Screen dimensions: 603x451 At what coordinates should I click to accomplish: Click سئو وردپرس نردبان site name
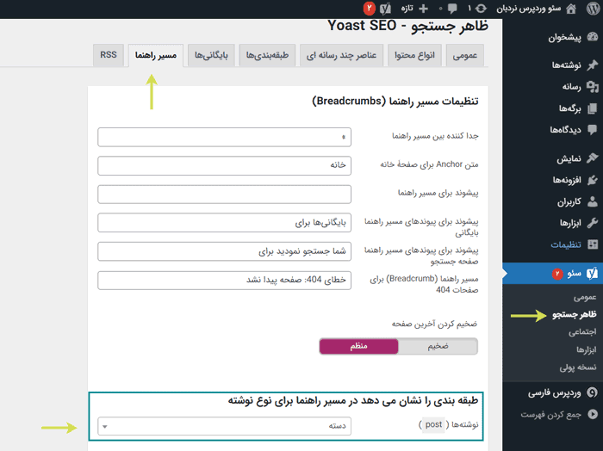(528, 9)
